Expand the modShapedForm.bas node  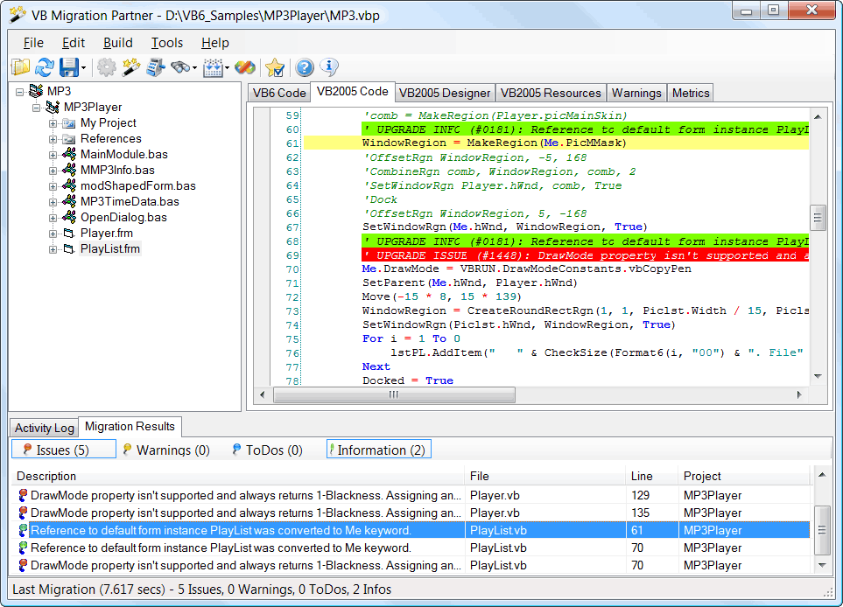[x=53, y=186]
